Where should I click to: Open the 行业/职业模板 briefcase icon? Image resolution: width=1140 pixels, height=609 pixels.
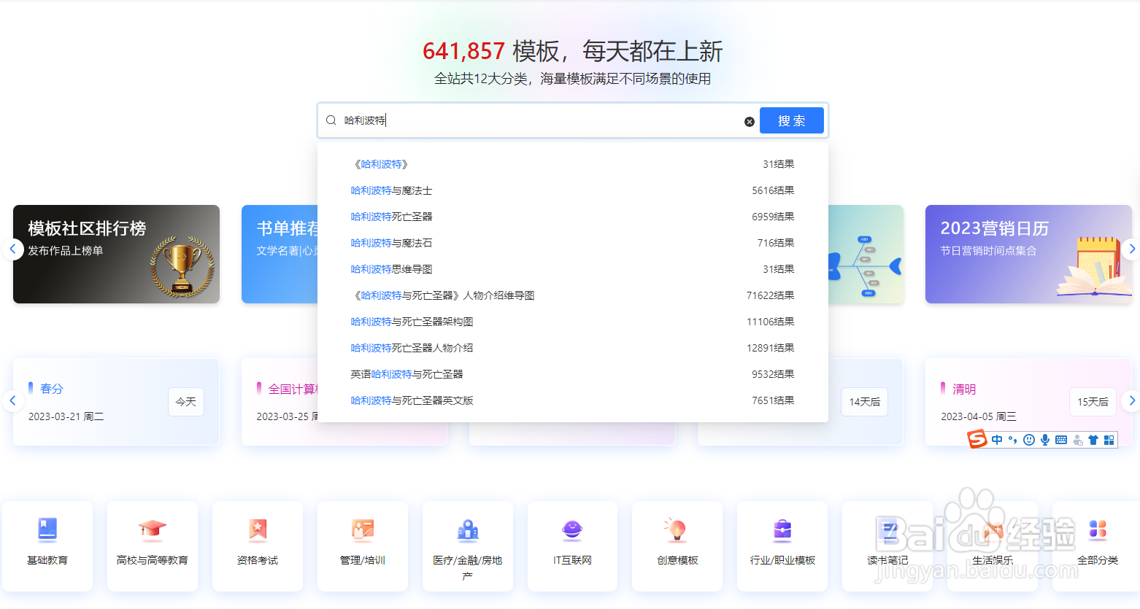click(782, 529)
